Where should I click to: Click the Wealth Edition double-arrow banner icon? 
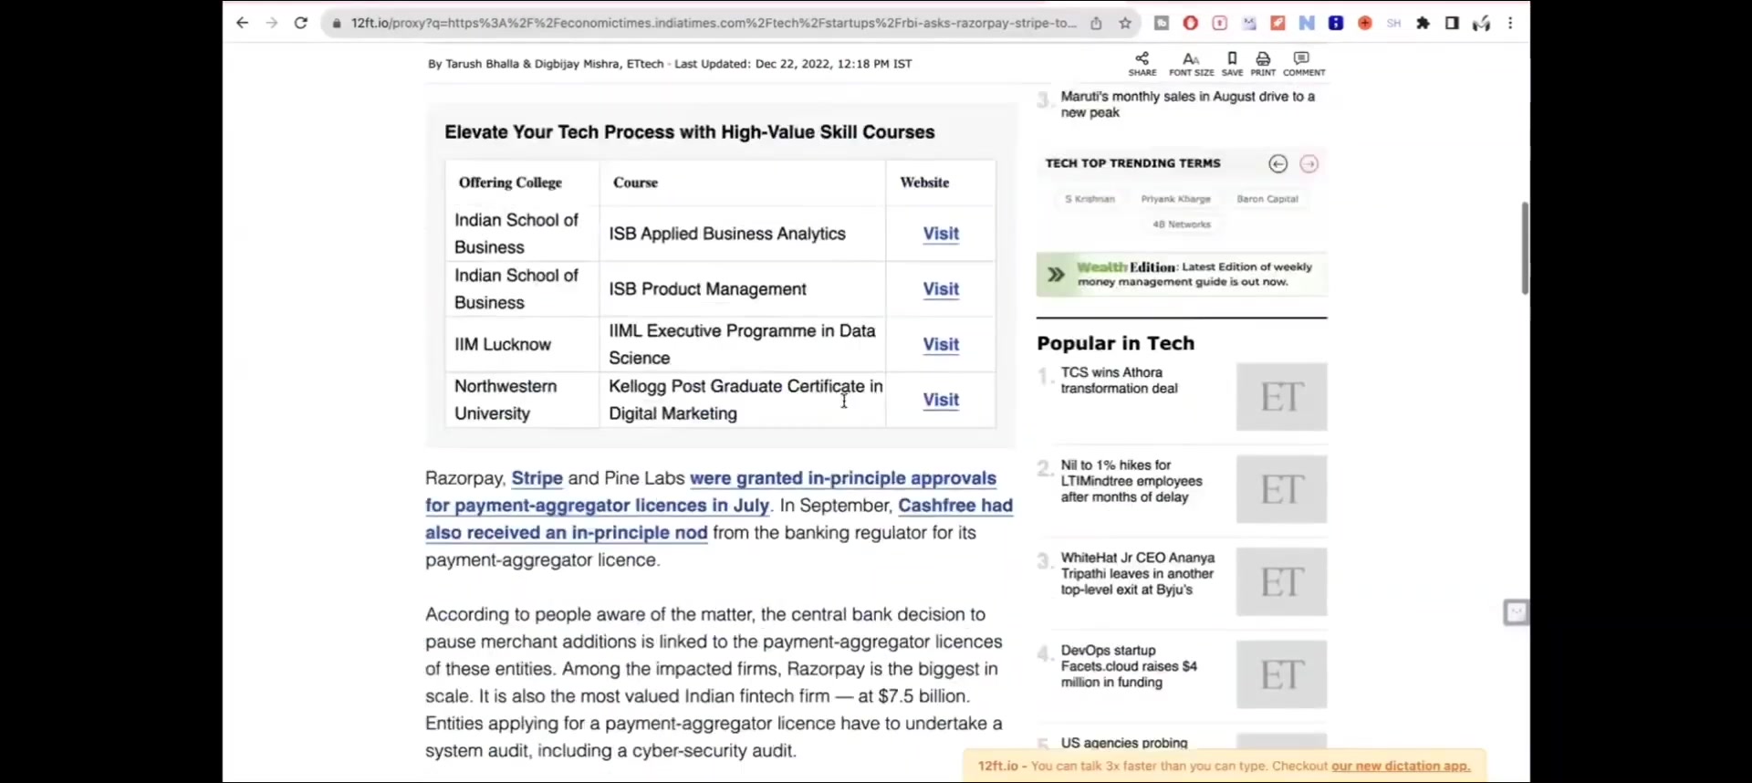click(x=1056, y=275)
